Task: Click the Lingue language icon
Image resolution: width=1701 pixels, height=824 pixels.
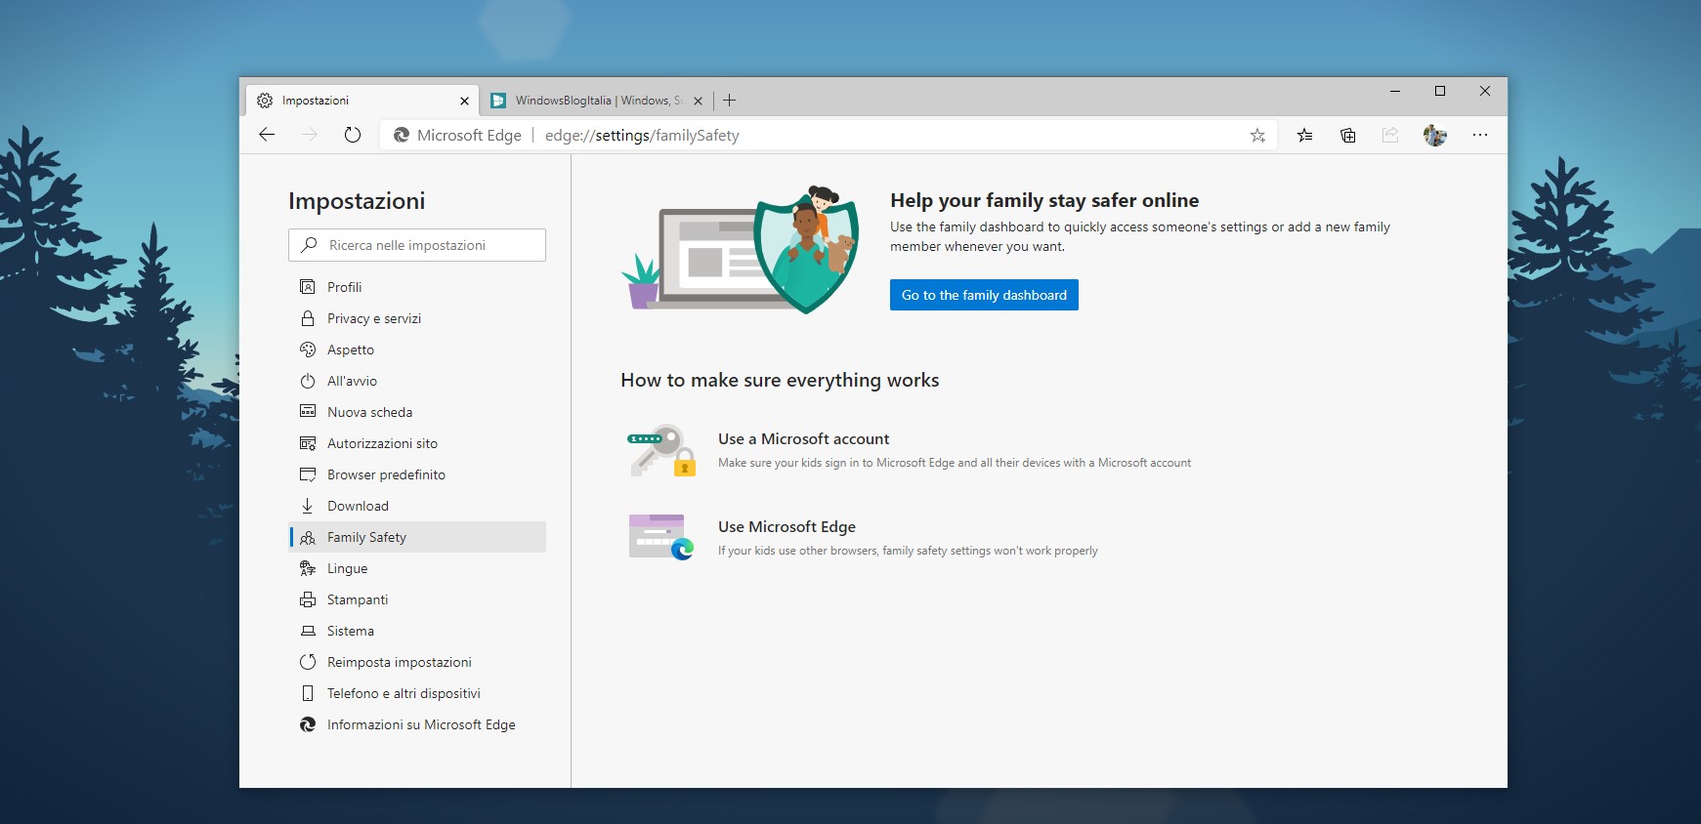Action: pyautogui.click(x=308, y=568)
